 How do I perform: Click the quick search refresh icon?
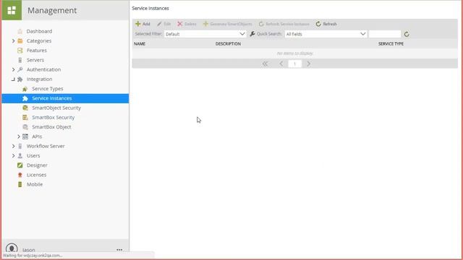pyautogui.click(x=407, y=34)
